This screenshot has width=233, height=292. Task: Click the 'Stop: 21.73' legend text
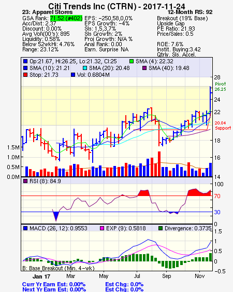coord(44,75)
